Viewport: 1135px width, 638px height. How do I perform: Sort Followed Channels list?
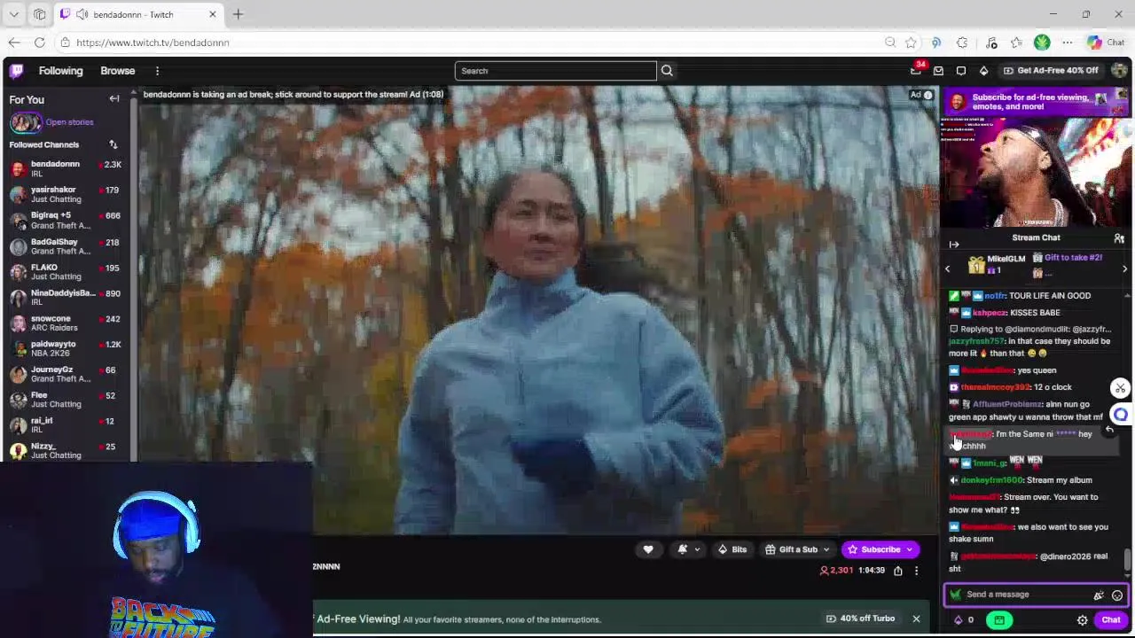[113, 144]
